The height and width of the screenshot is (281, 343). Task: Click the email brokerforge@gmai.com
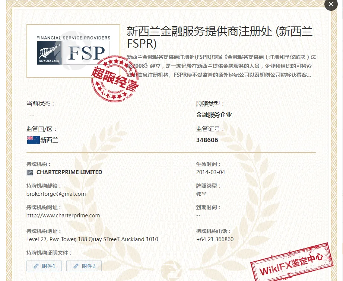[x=56, y=194]
